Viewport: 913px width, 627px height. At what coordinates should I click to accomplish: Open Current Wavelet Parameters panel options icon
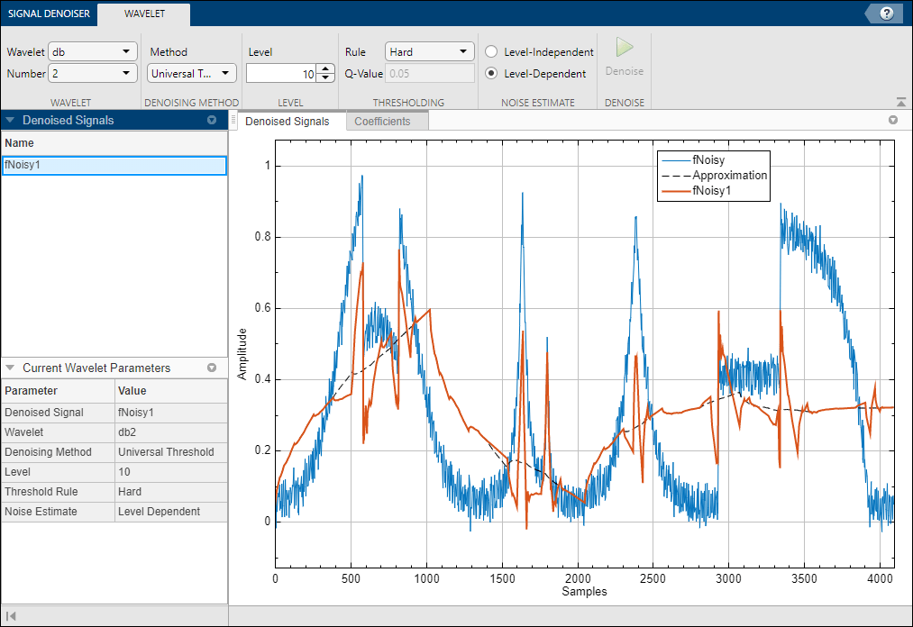tap(212, 368)
